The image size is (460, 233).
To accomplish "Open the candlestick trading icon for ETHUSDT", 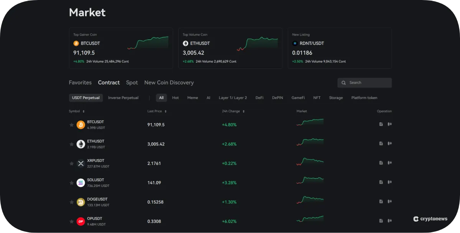I will (389, 143).
